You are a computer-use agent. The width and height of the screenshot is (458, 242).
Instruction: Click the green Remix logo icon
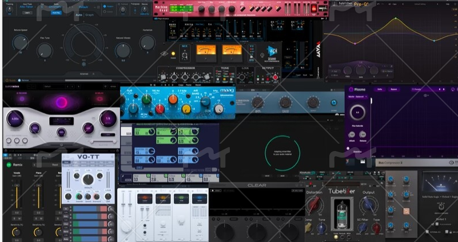tap(9, 165)
